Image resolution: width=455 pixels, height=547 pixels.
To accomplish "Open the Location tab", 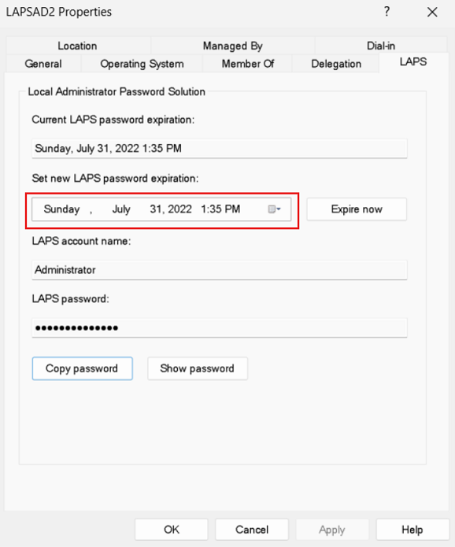I will [x=77, y=46].
